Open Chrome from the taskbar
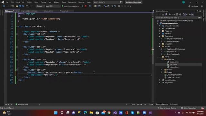The image size is (206, 116). click(109, 113)
